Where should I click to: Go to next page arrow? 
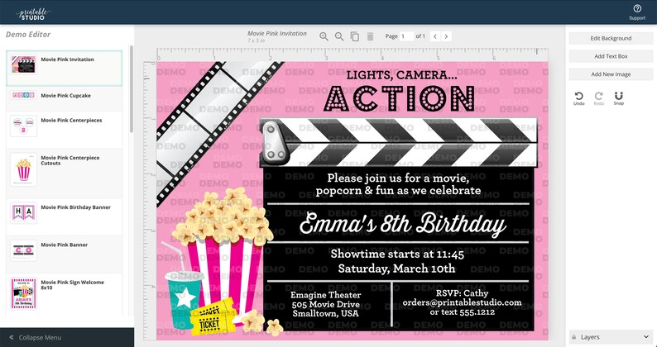tap(446, 36)
